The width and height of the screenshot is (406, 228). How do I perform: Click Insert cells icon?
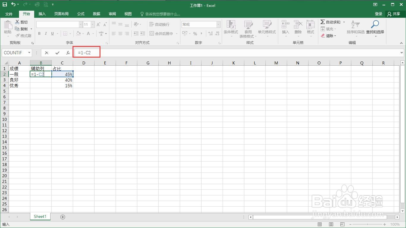(285, 25)
